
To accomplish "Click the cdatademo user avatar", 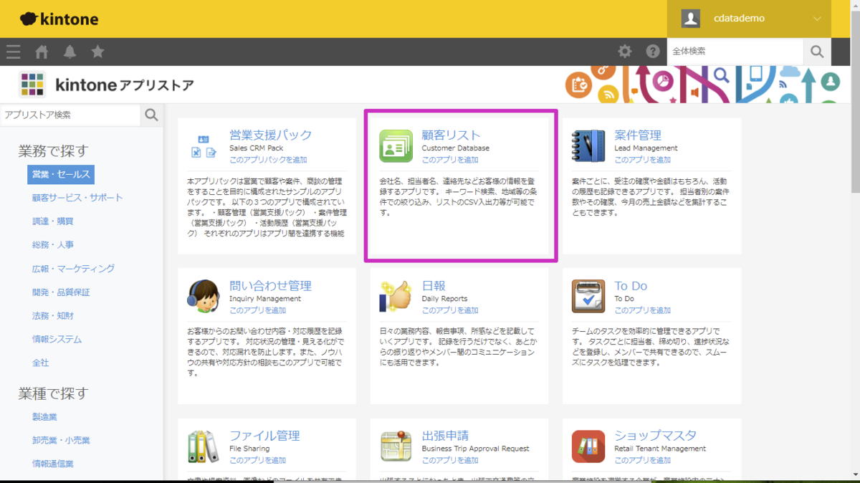I will click(691, 19).
